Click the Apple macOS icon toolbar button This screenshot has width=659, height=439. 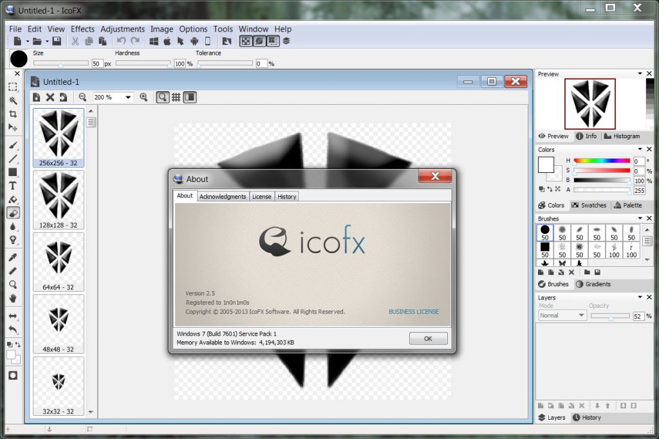click(167, 41)
